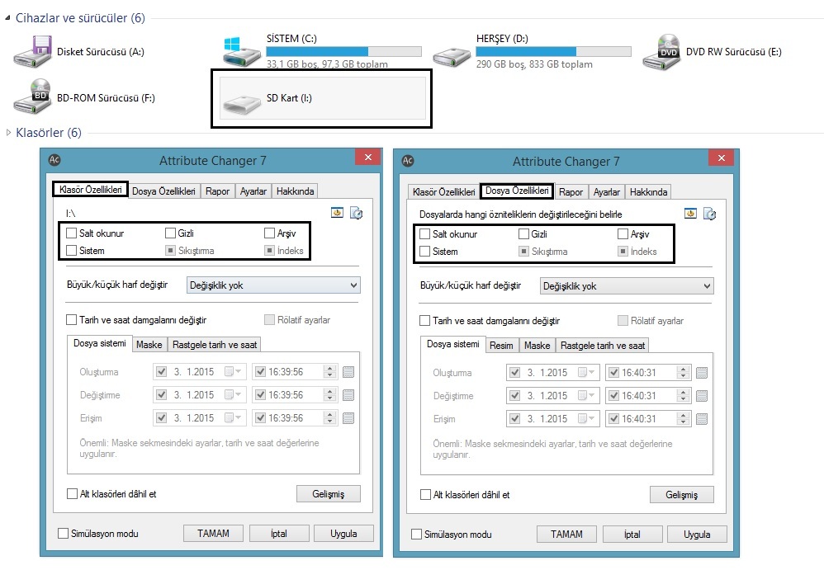Enable Tarih ve saat damgalarını değiştir in left window

point(72,319)
